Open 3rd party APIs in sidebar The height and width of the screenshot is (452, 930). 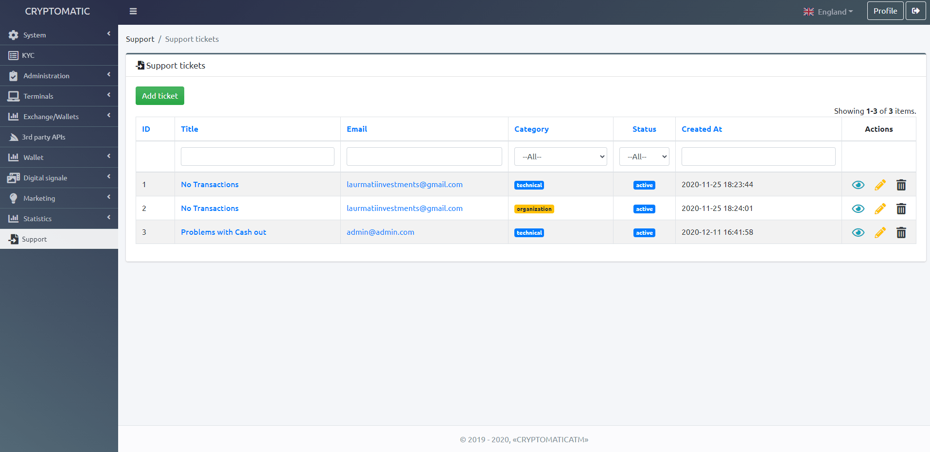(43, 137)
